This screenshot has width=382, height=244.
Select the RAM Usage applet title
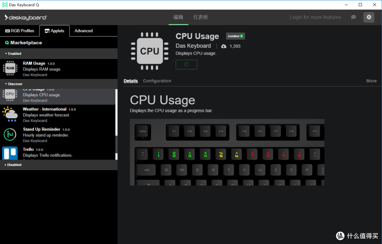34,63
